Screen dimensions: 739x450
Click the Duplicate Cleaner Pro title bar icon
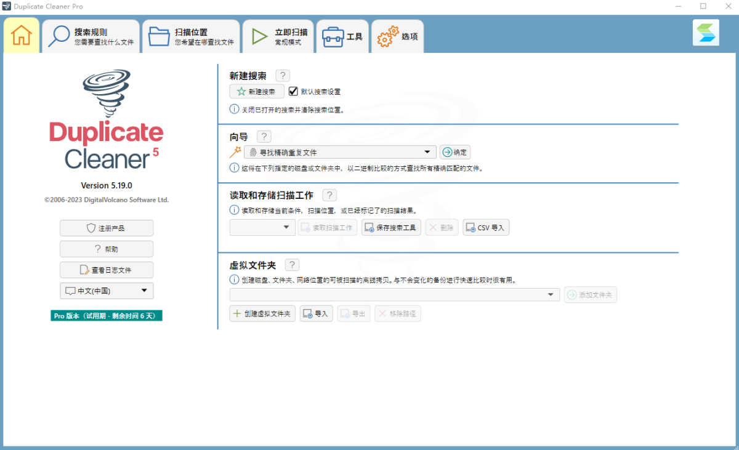(6, 6)
